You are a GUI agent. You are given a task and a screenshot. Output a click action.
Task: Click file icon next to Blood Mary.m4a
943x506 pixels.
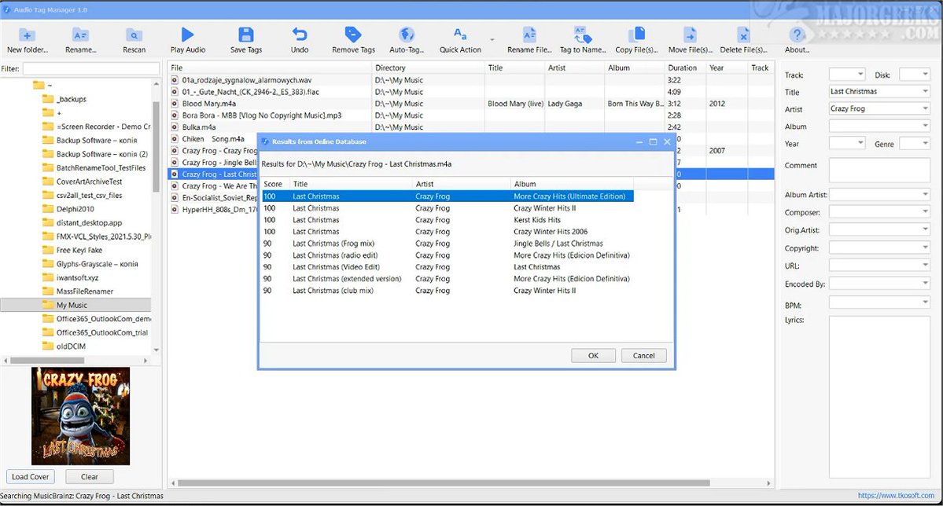pos(175,104)
